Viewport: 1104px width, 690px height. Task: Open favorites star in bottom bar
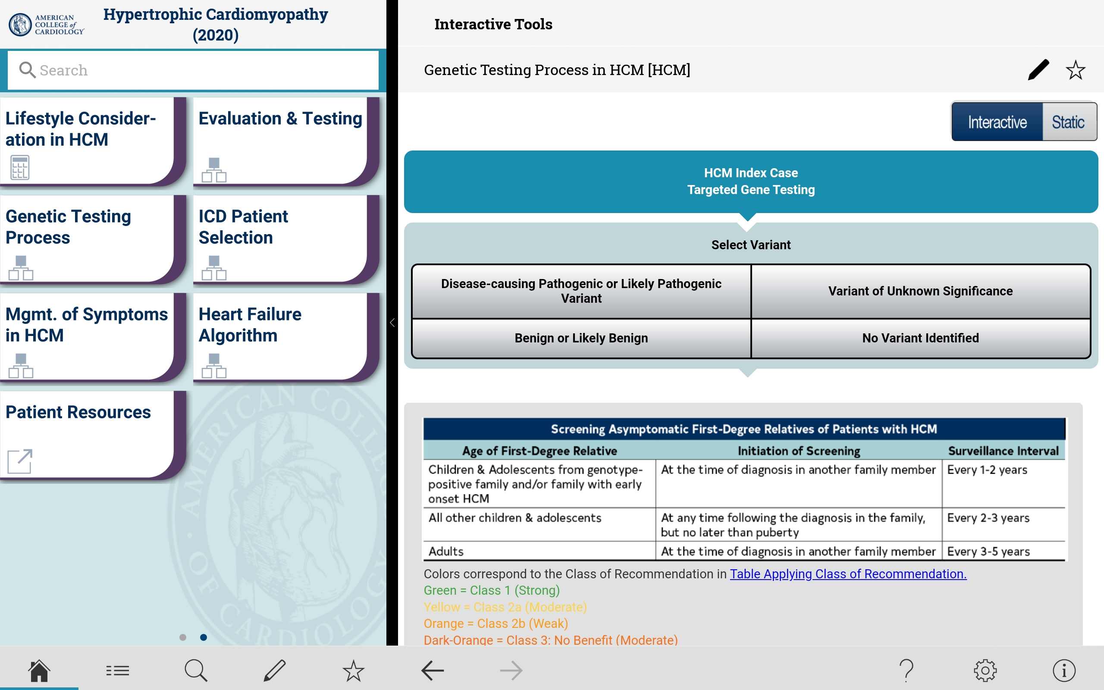coord(353,670)
